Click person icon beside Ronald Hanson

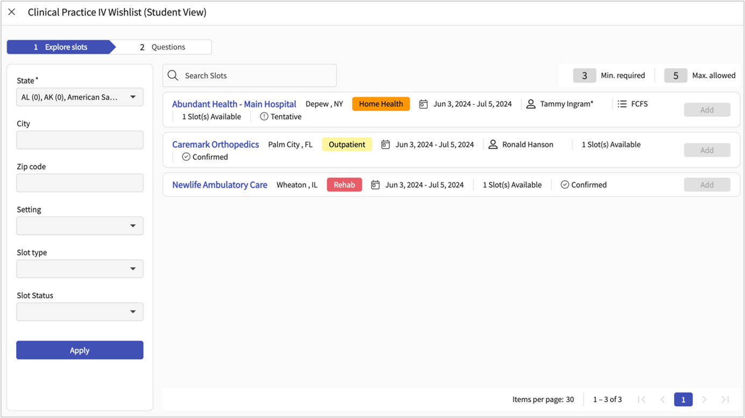[x=493, y=145]
